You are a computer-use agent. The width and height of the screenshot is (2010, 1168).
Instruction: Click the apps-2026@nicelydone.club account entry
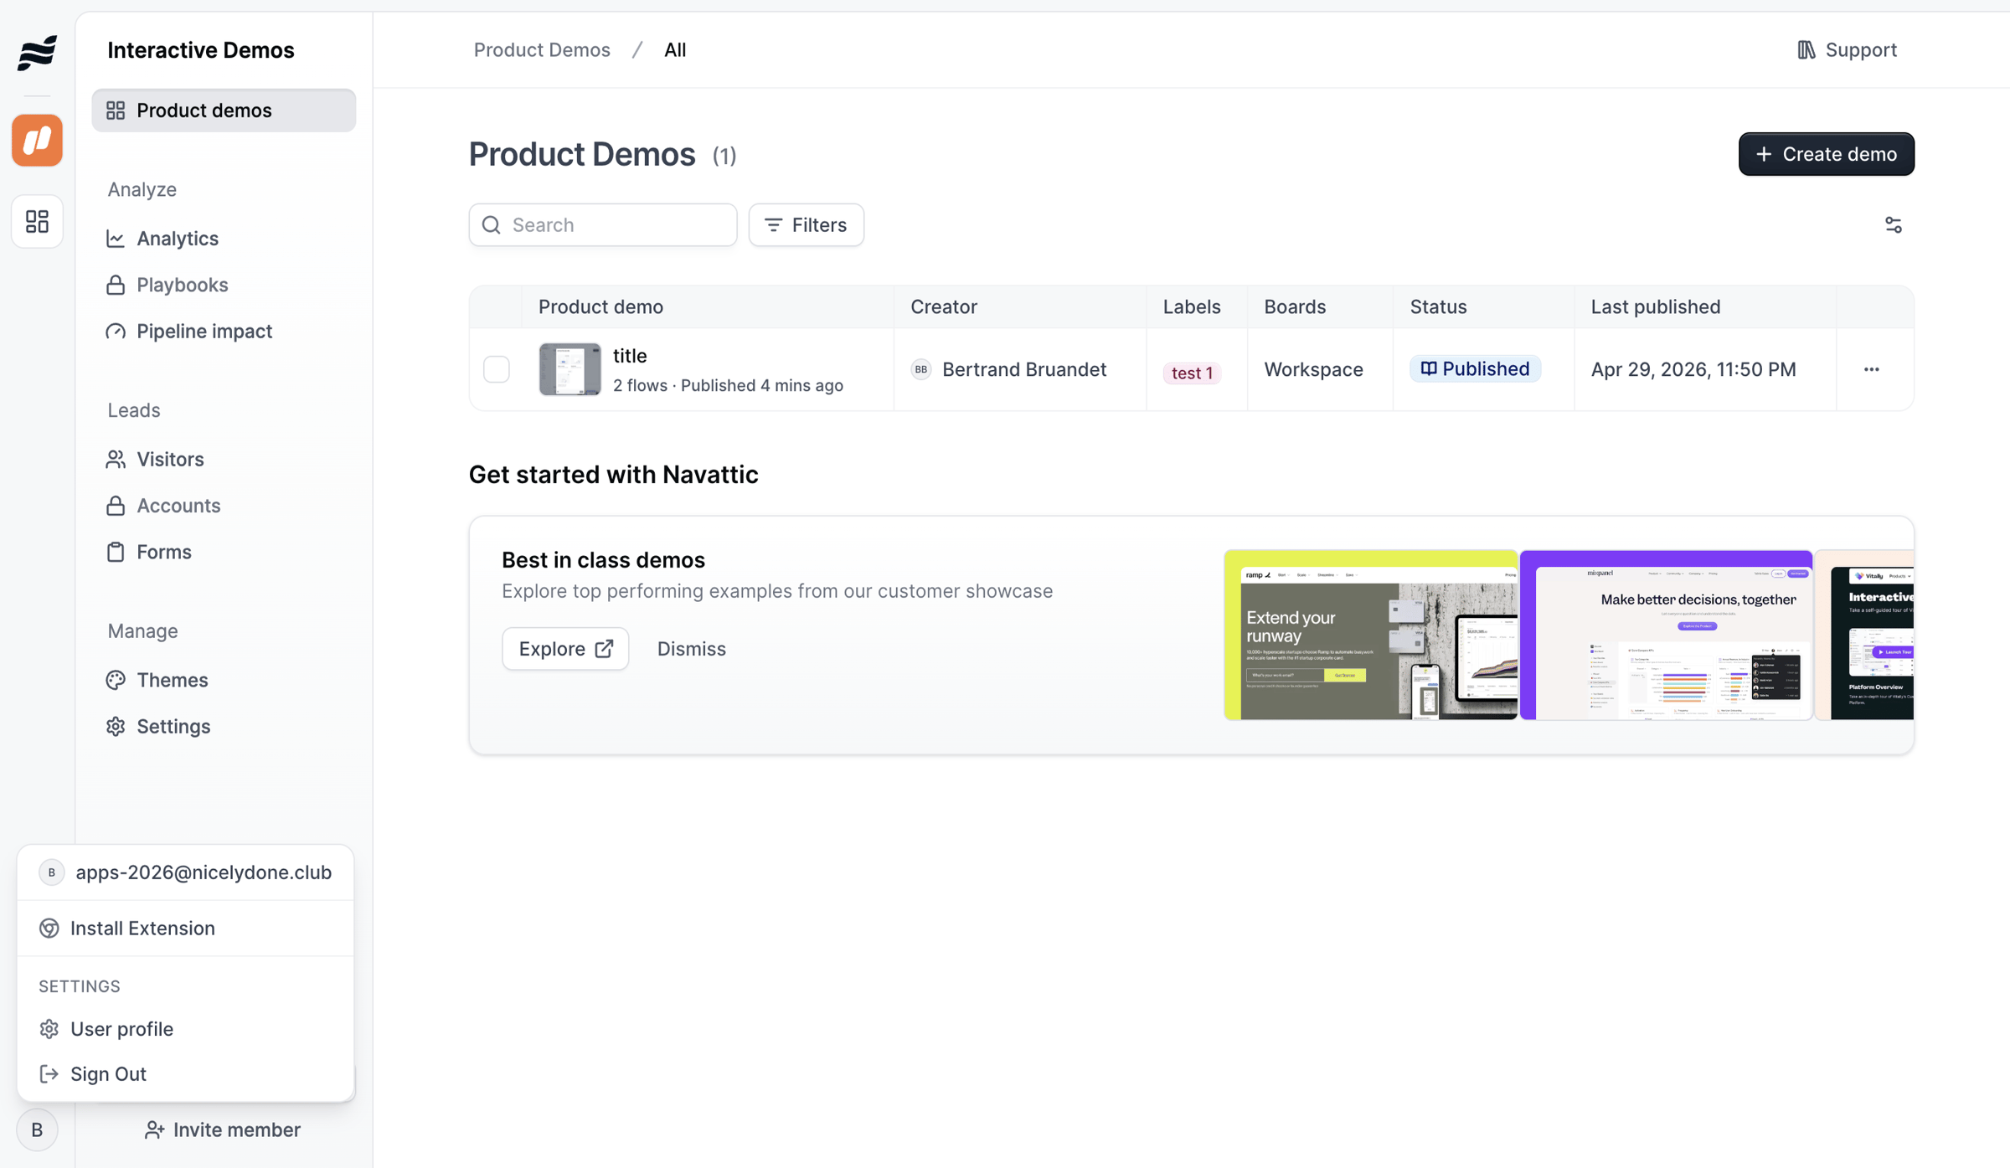click(186, 872)
